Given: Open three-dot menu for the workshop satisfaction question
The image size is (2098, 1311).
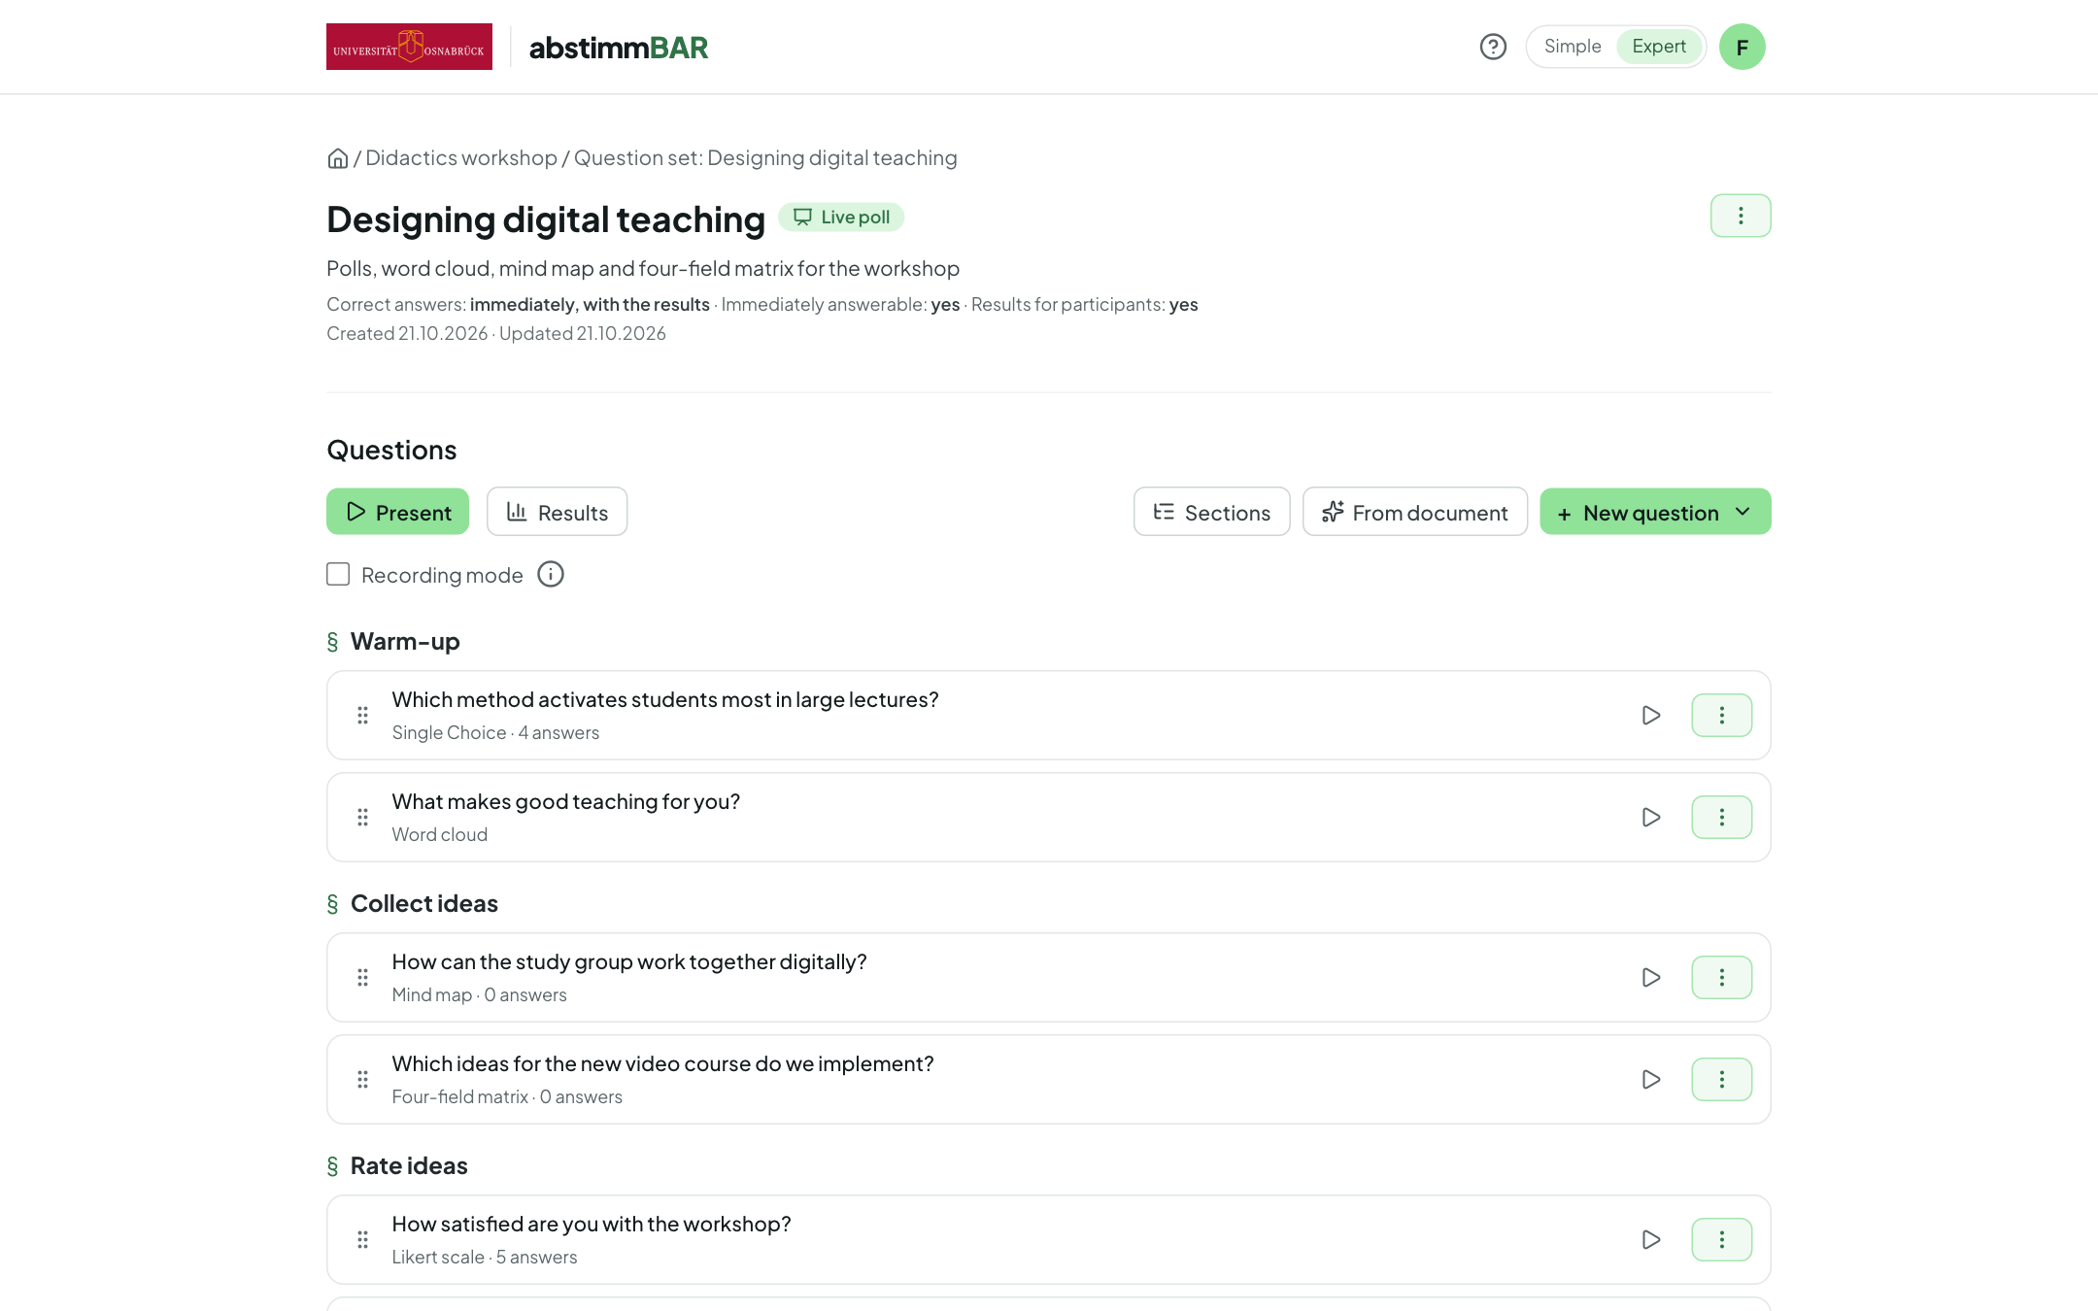Looking at the screenshot, I should coord(1721,1240).
